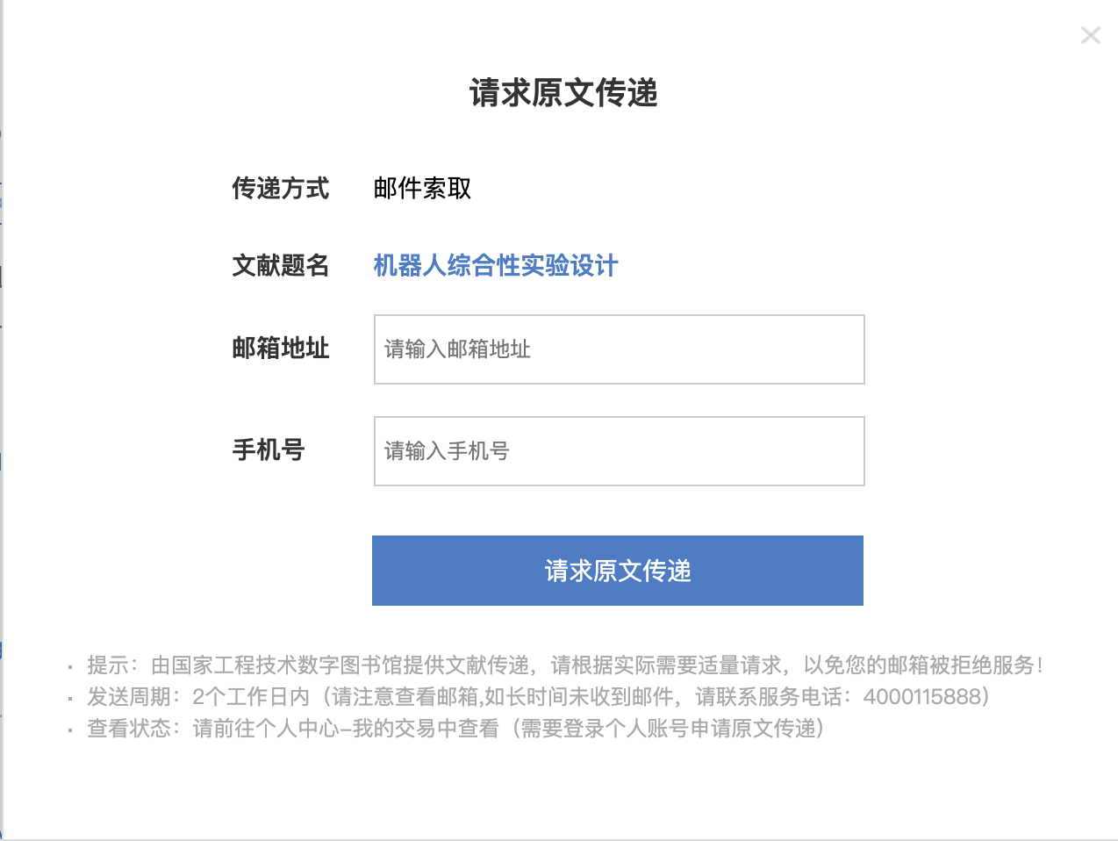
Task: Select the 邮件索取 delivery method text
Action: click(x=422, y=188)
